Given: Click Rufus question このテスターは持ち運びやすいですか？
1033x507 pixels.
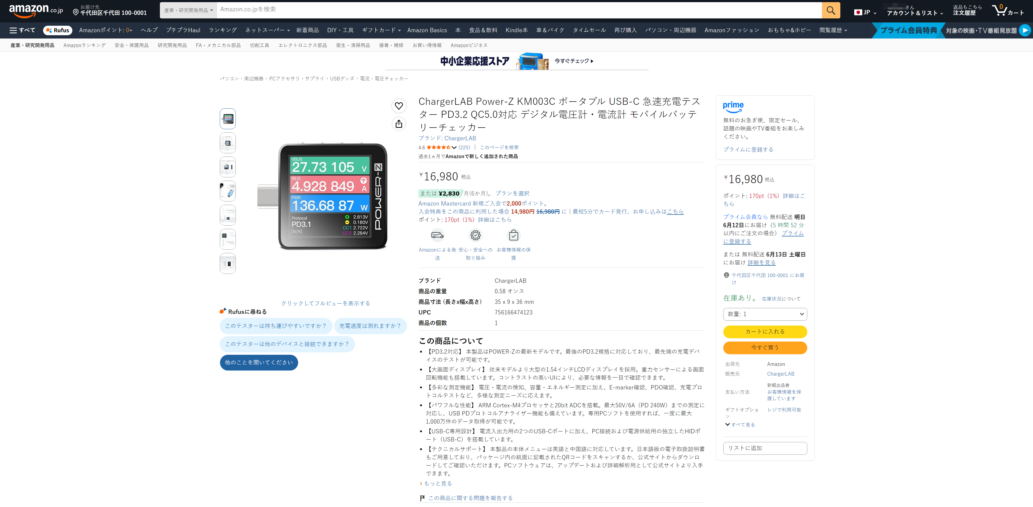Looking at the screenshot, I should pyautogui.click(x=276, y=326).
